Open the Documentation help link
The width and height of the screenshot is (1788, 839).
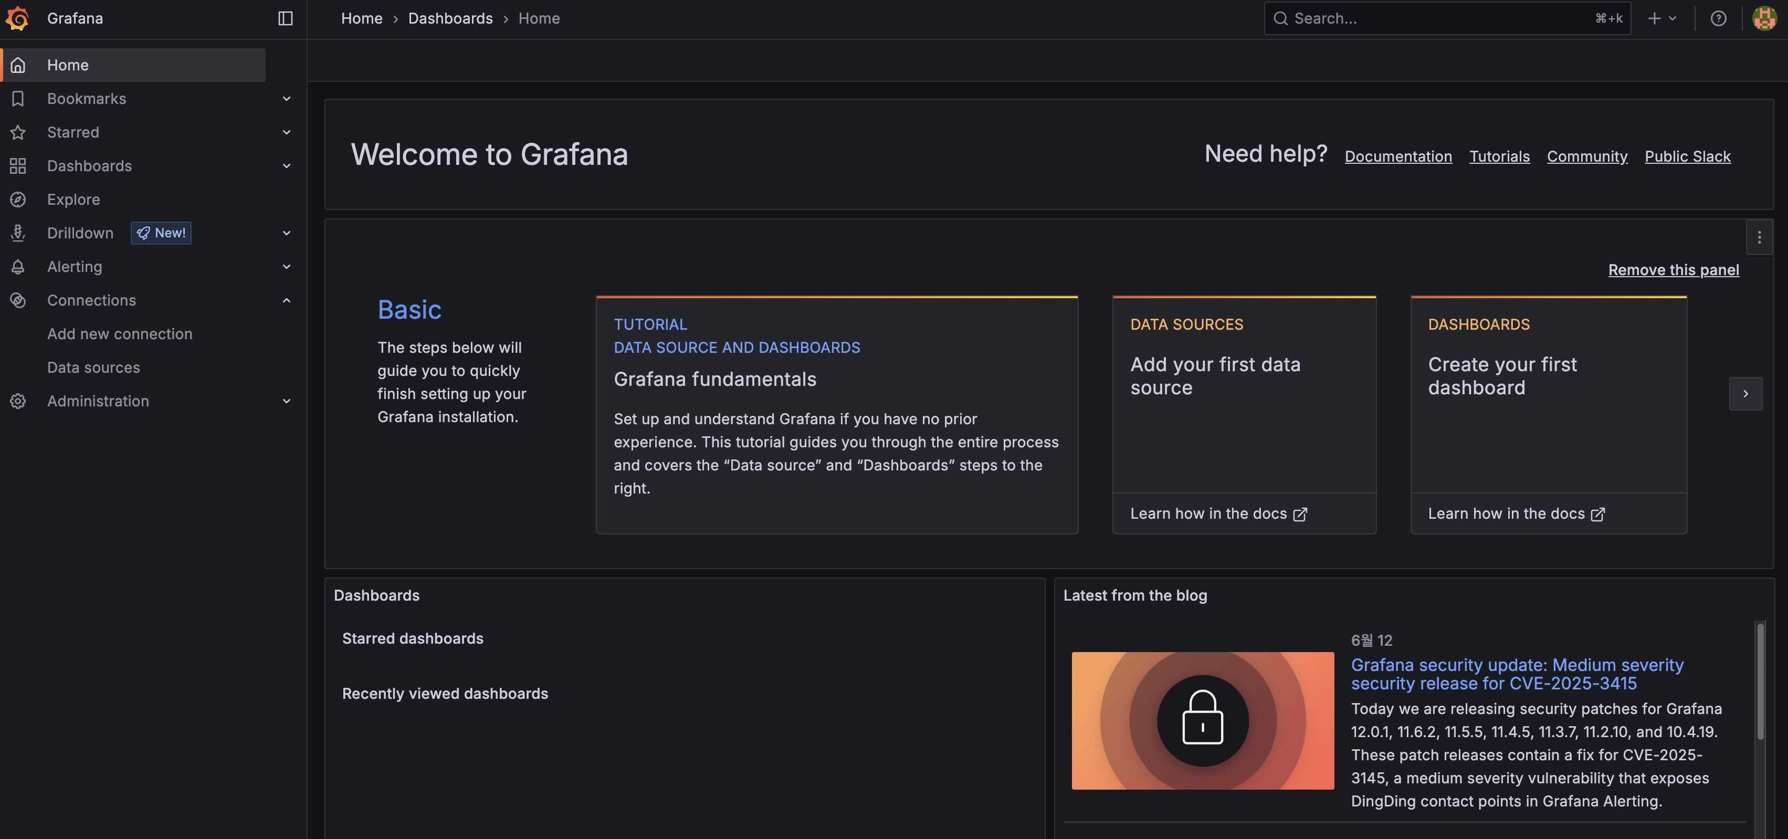tap(1398, 157)
